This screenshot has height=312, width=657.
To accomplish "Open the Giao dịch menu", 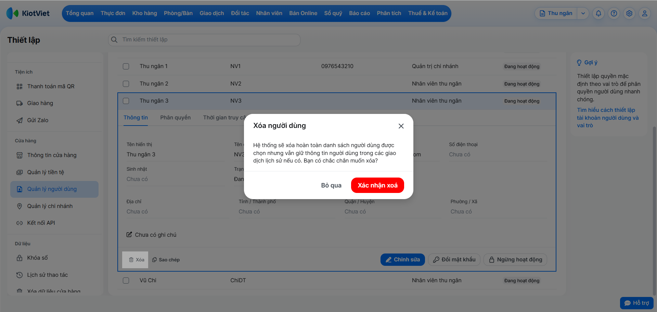I will (212, 13).
